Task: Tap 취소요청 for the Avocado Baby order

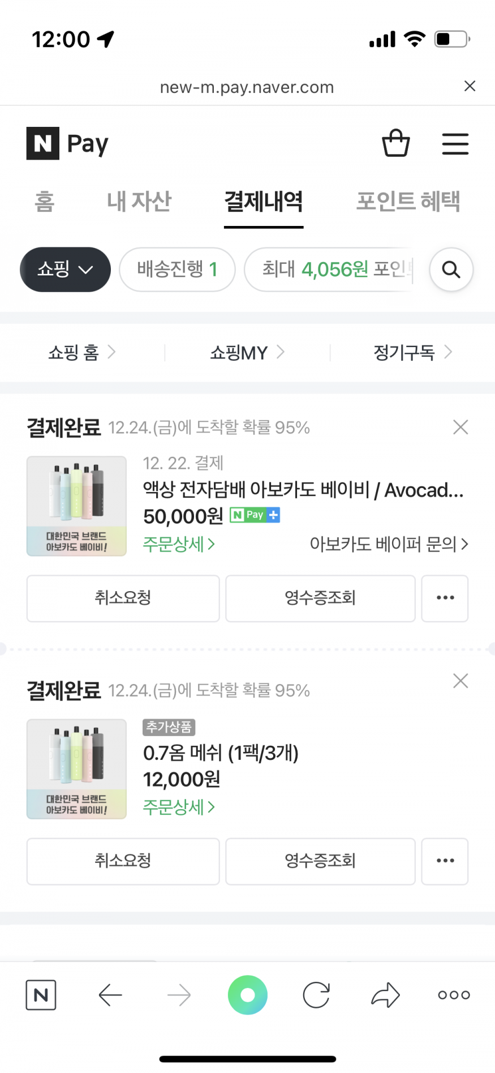Action: click(123, 598)
